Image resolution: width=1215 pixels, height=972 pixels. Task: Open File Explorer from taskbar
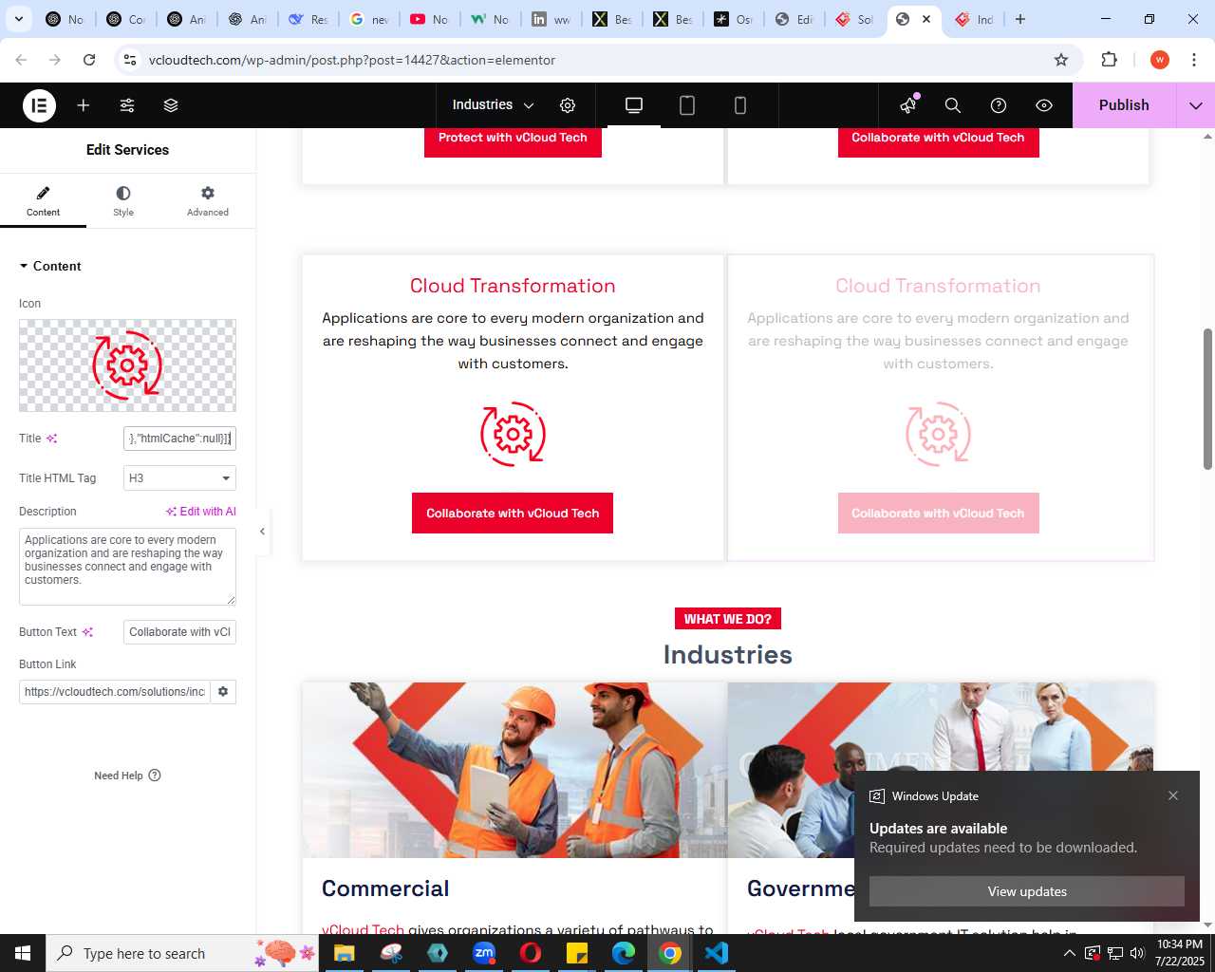tap(344, 953)
